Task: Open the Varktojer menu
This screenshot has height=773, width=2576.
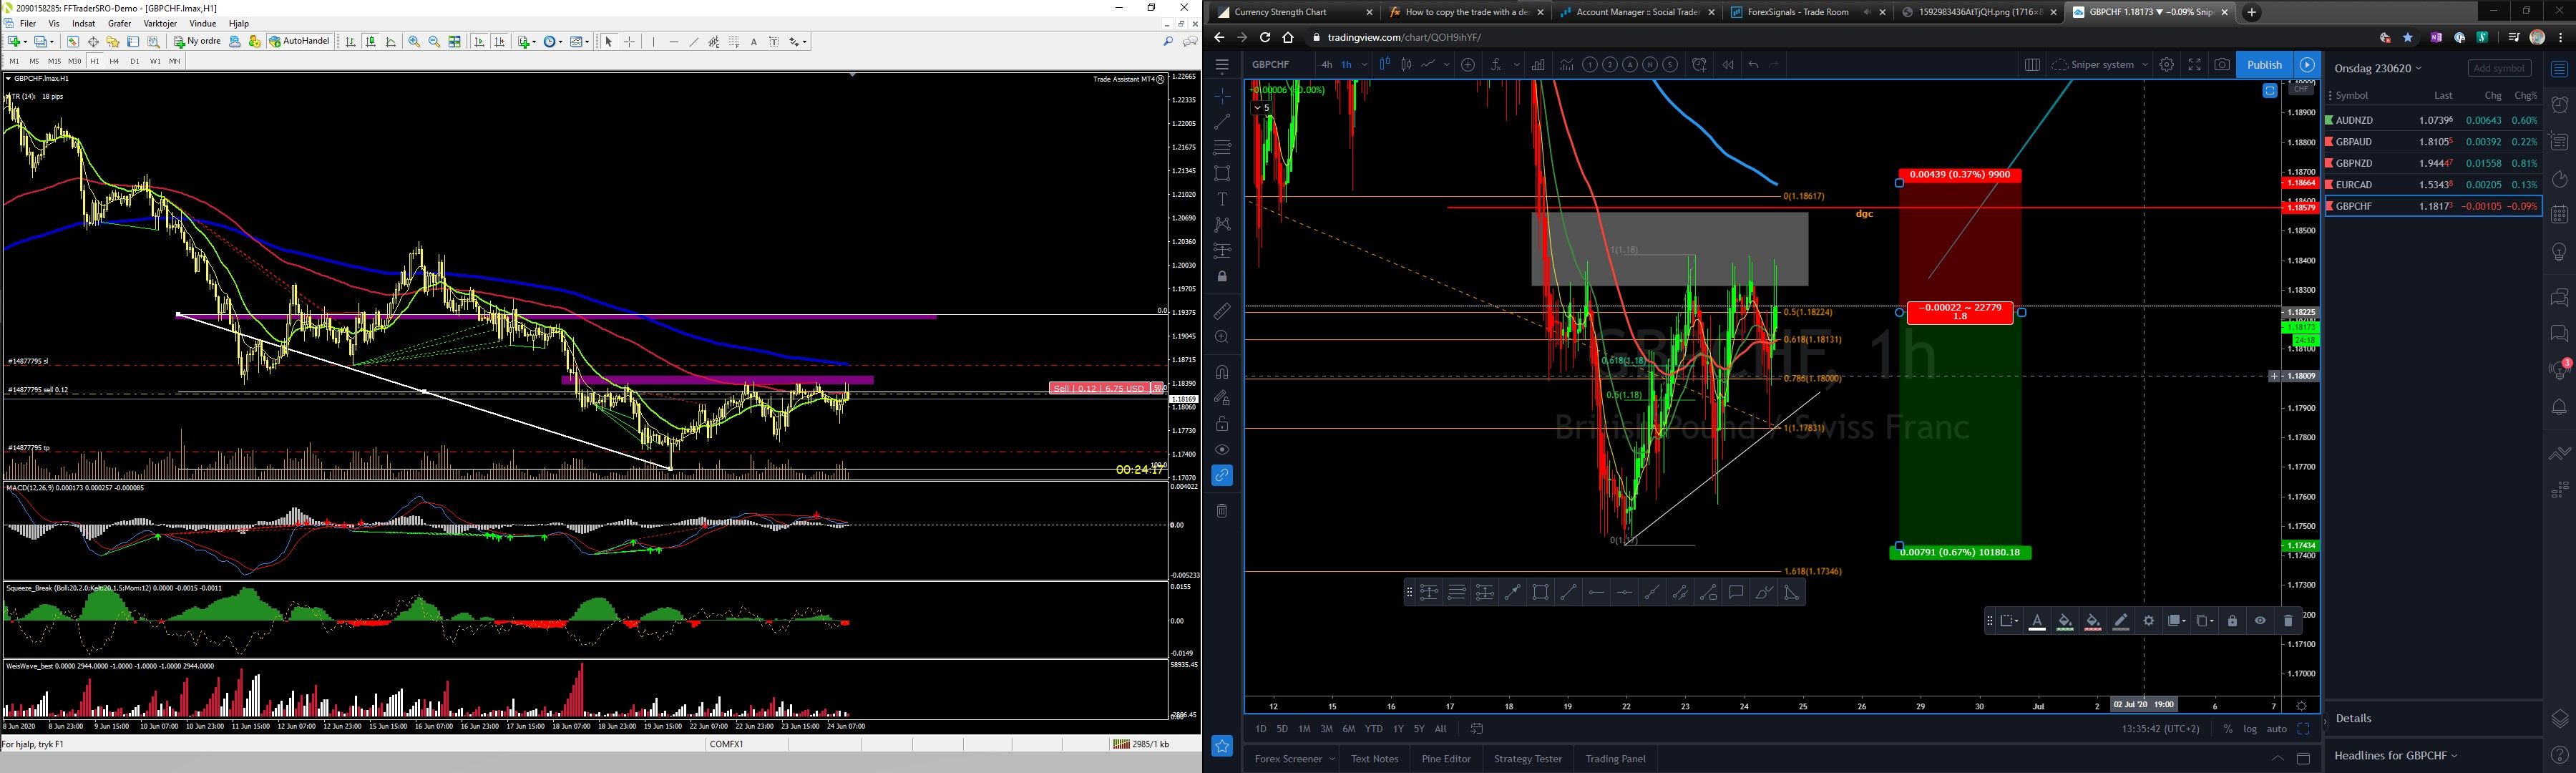Action: coord(160,23)
